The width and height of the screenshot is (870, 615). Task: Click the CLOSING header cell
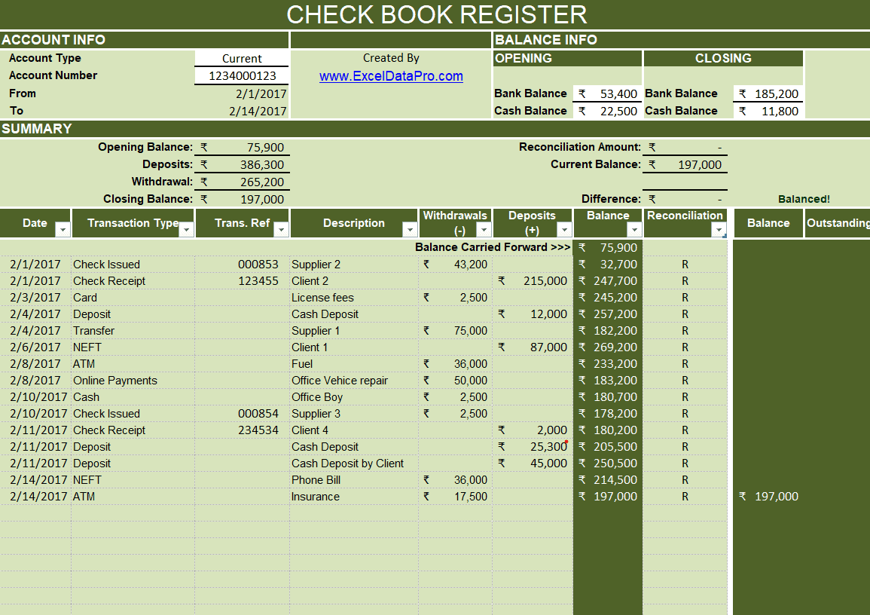point(723,58)
